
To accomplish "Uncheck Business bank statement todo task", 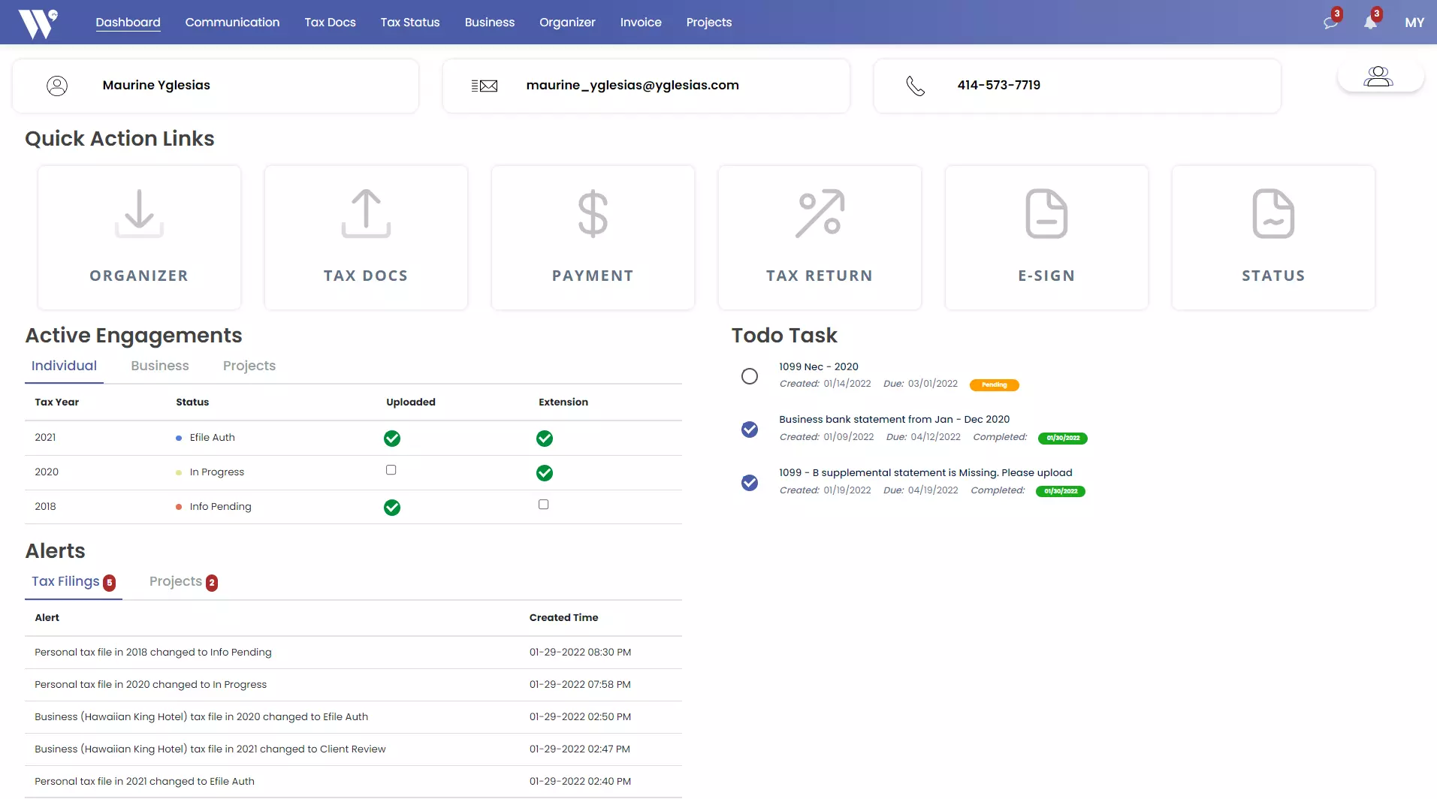I will tap(750, 430).
